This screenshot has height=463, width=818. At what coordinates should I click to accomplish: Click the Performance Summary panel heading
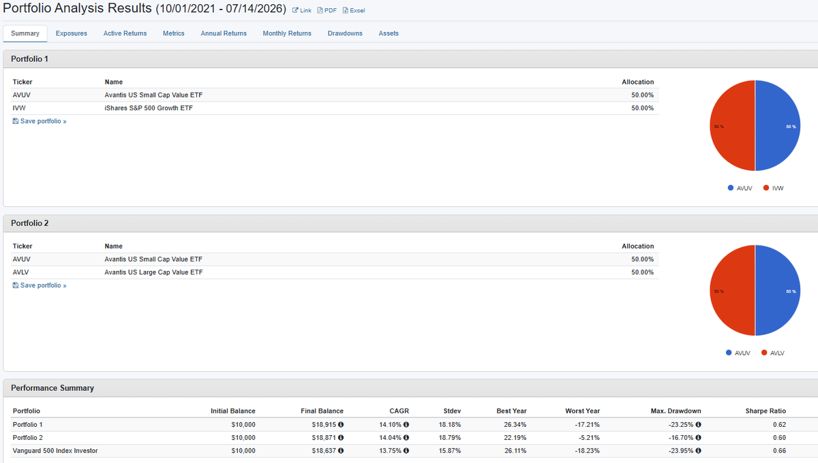[52, 388]
